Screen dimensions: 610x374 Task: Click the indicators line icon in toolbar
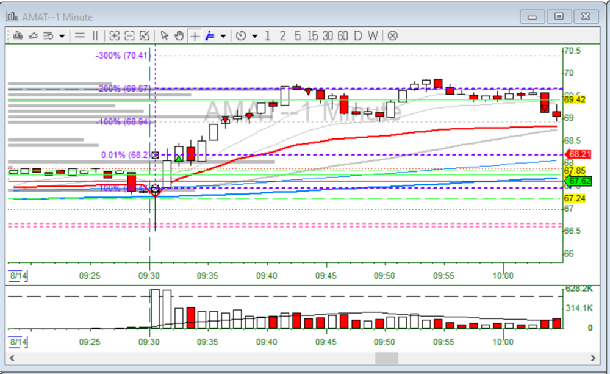(x=33, y=36)
